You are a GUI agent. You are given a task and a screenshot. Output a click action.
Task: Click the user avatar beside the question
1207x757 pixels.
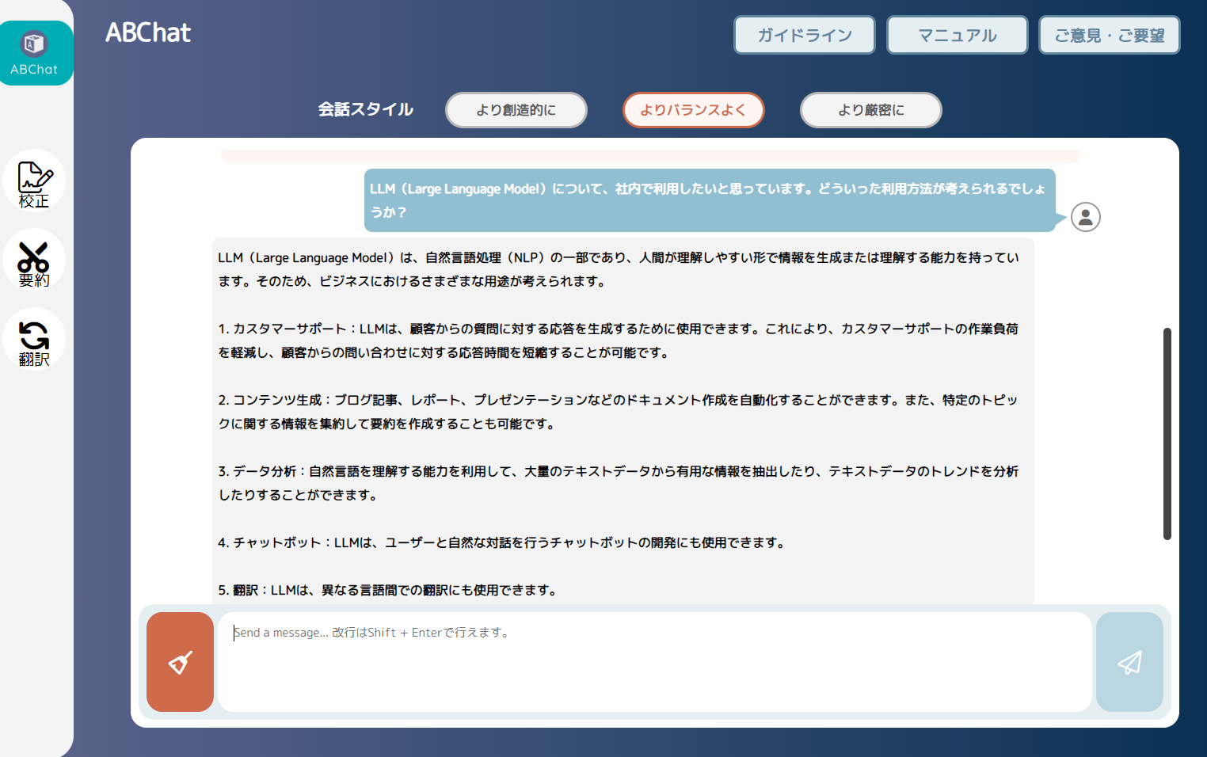tap(1085, 217)
